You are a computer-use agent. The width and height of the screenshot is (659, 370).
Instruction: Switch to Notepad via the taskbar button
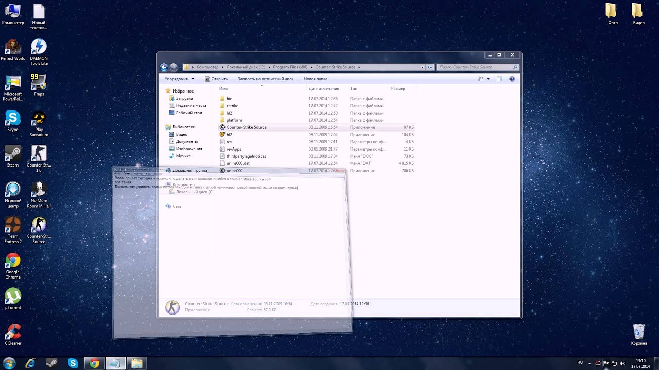[x=115, y=363]
